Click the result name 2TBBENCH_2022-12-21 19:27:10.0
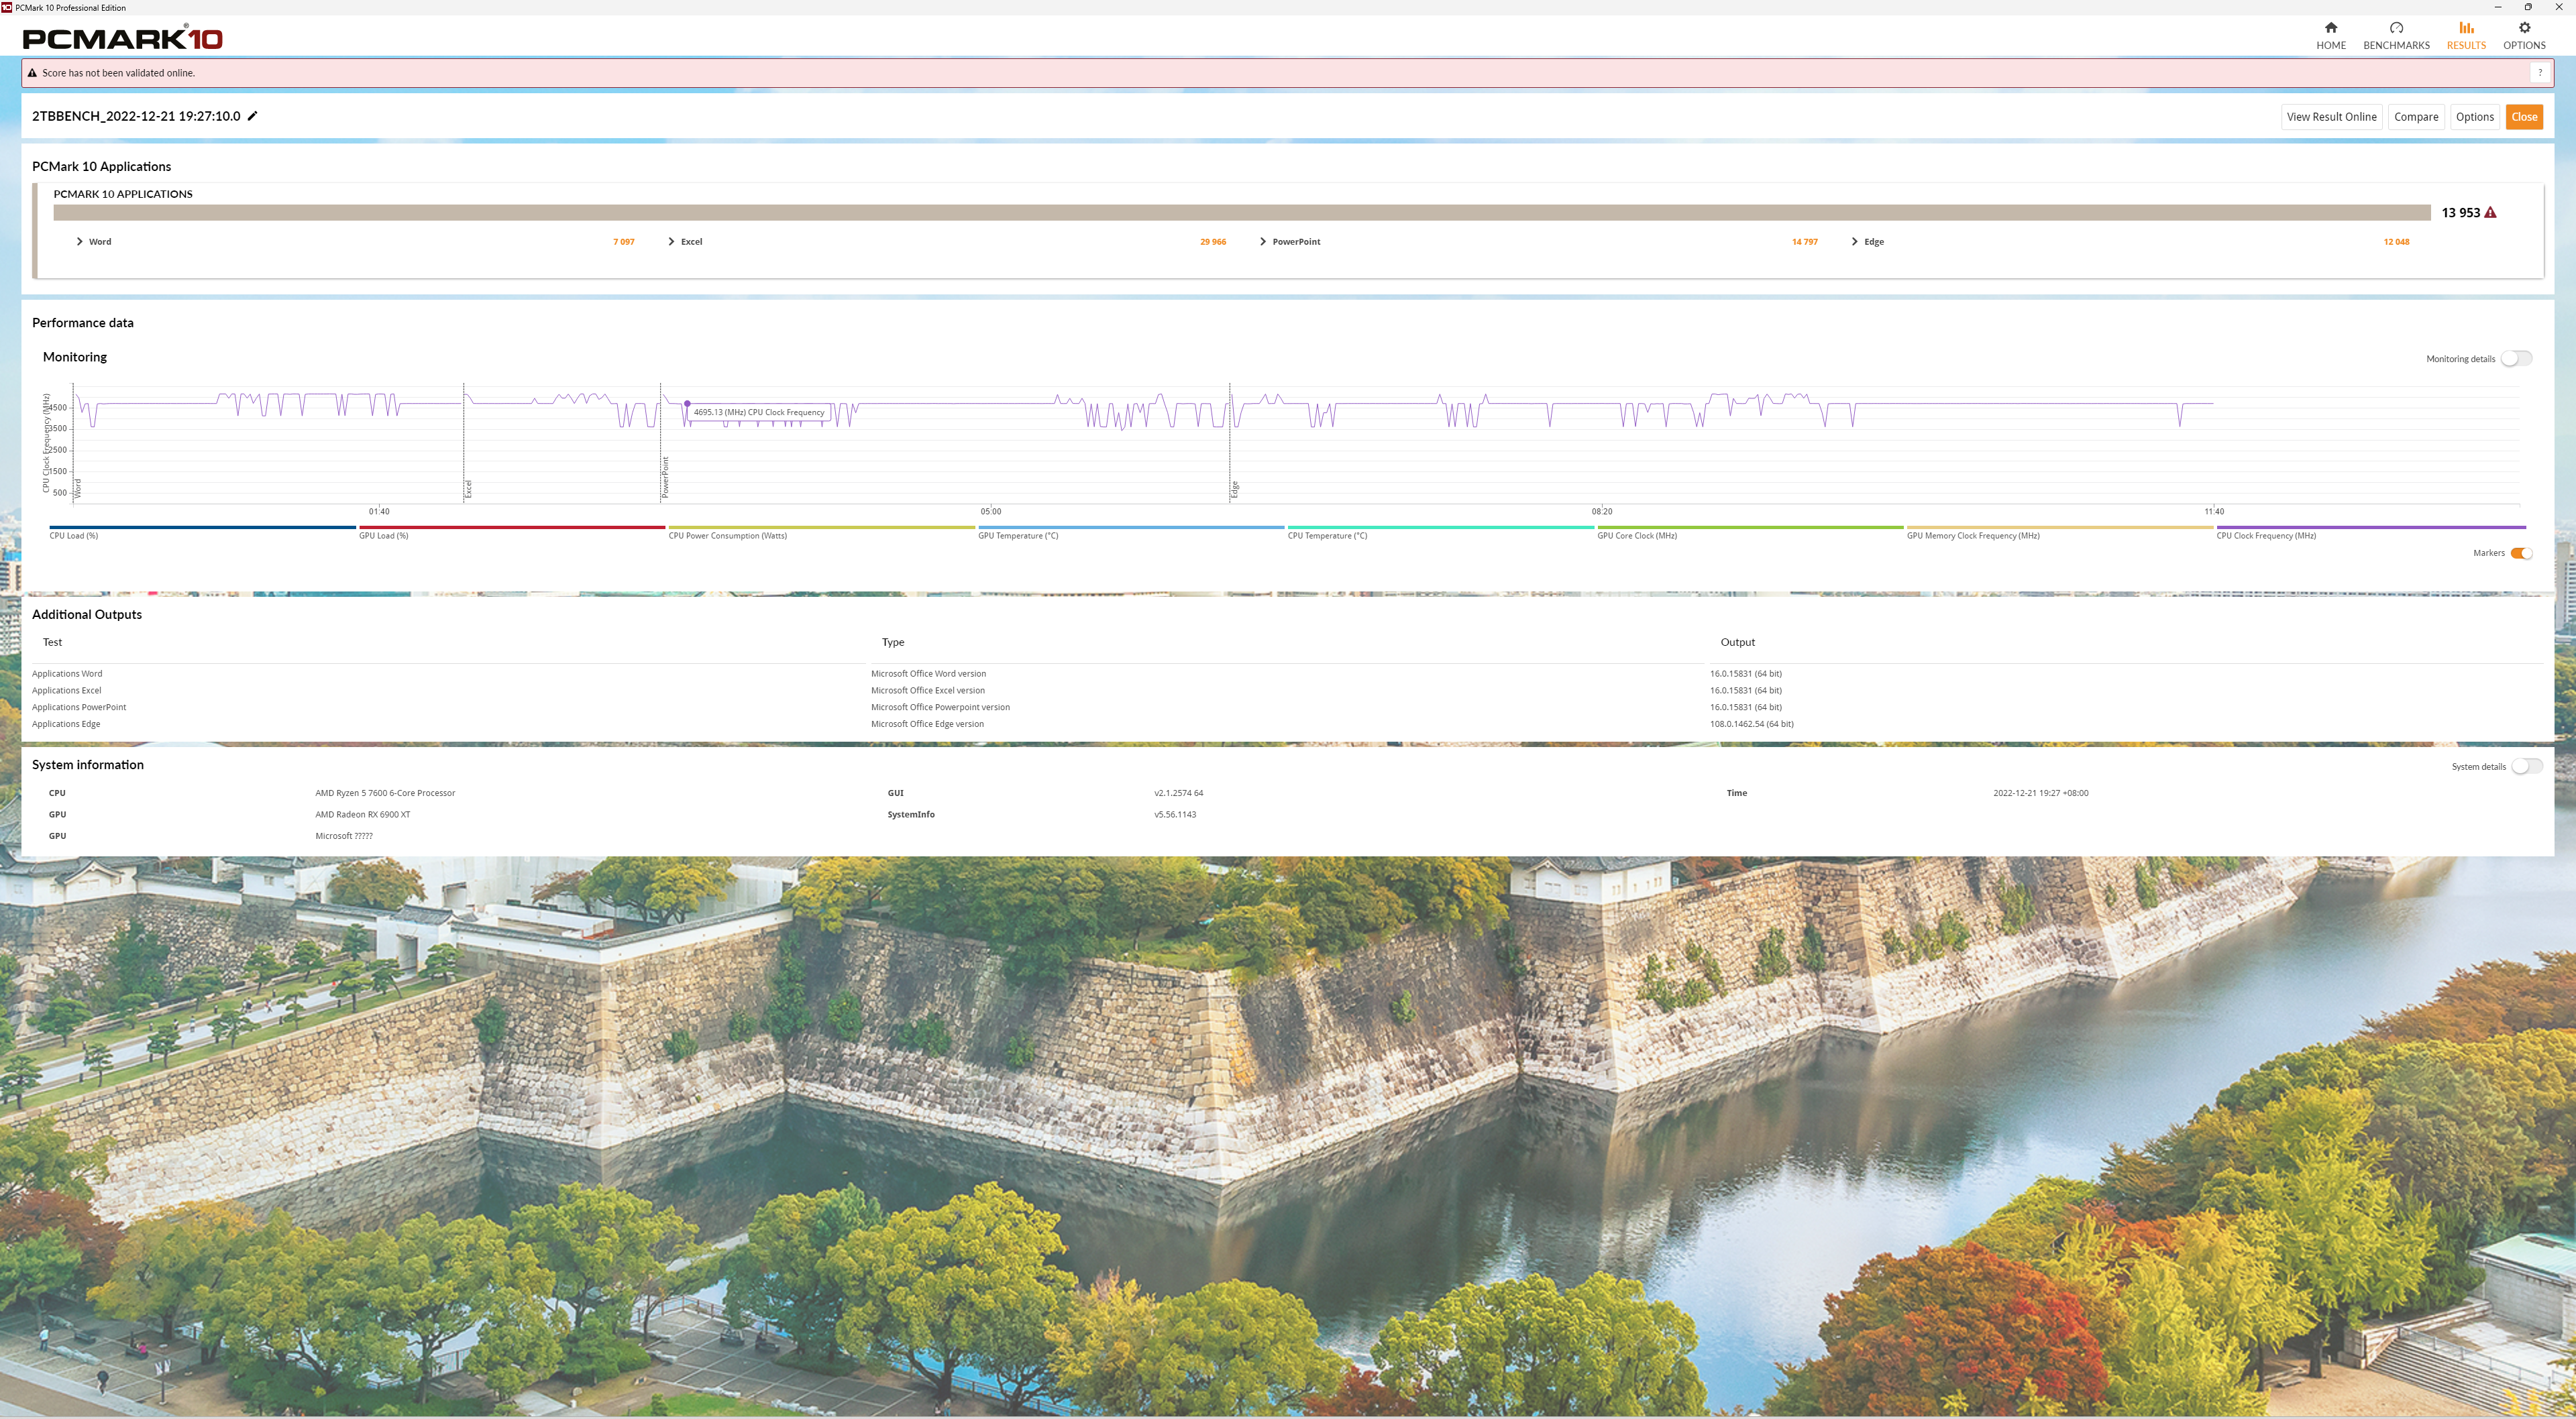 tap(136, 116)
